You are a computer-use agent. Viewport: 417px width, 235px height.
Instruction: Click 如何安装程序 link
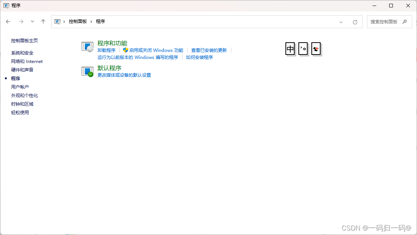[199, 57]
